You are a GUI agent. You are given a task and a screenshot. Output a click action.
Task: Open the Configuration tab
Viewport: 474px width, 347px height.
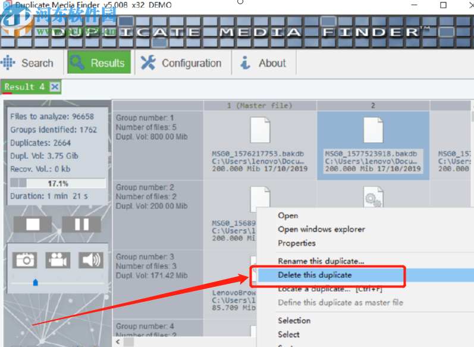coord(183,63)
